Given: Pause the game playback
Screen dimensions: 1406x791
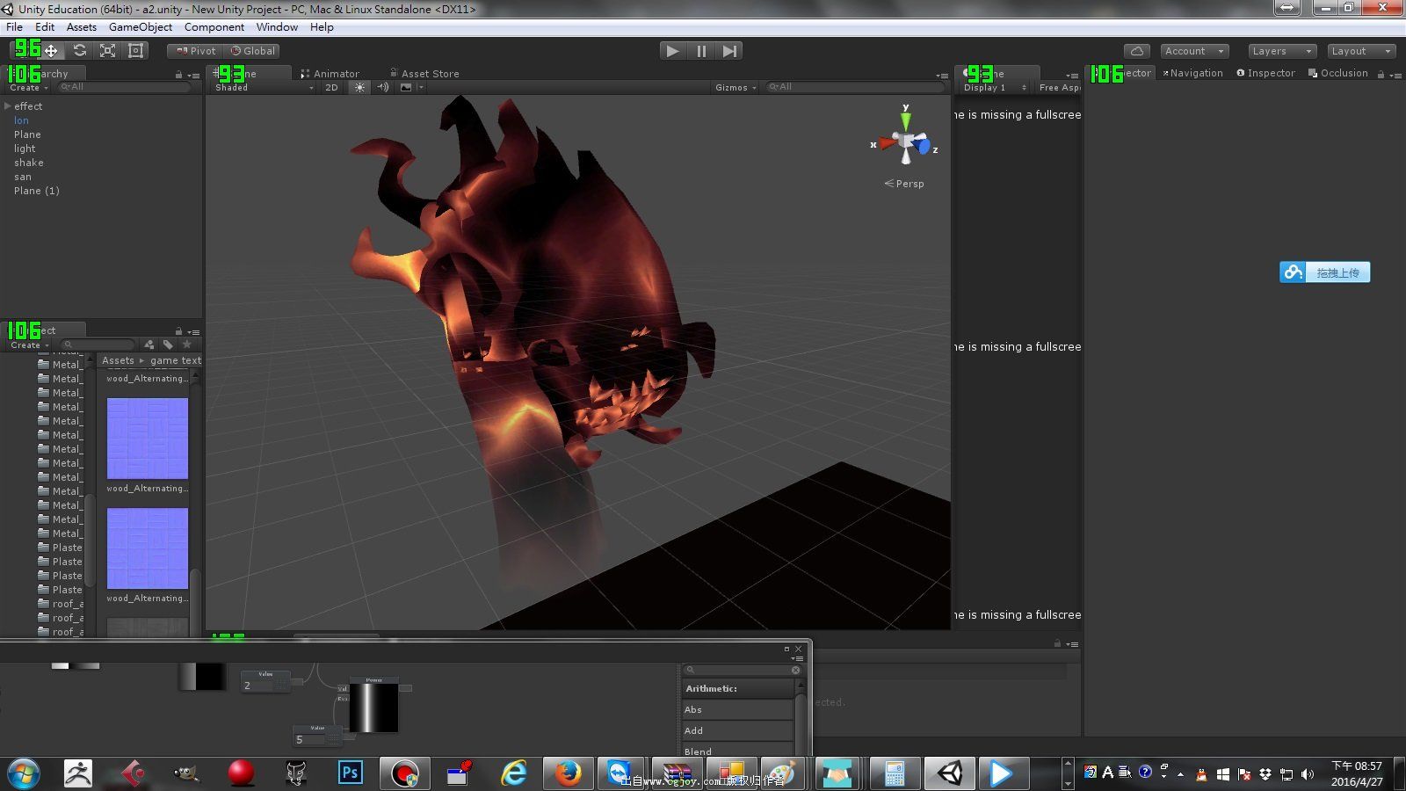Looking at the screenshot, I should [701, 51].
